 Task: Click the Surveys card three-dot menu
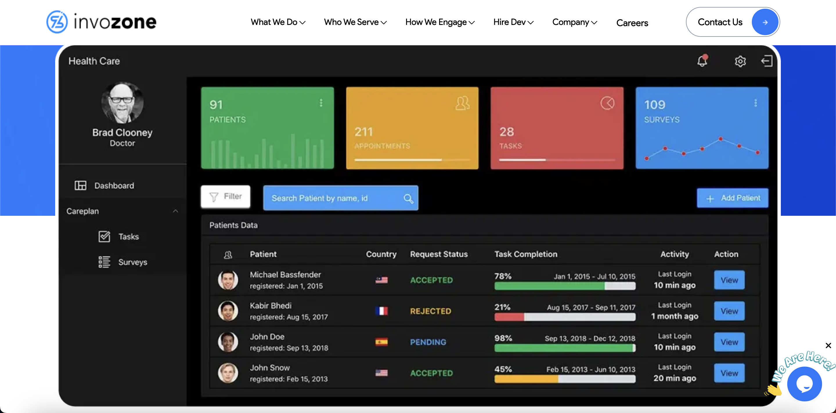tap(756, 103)
